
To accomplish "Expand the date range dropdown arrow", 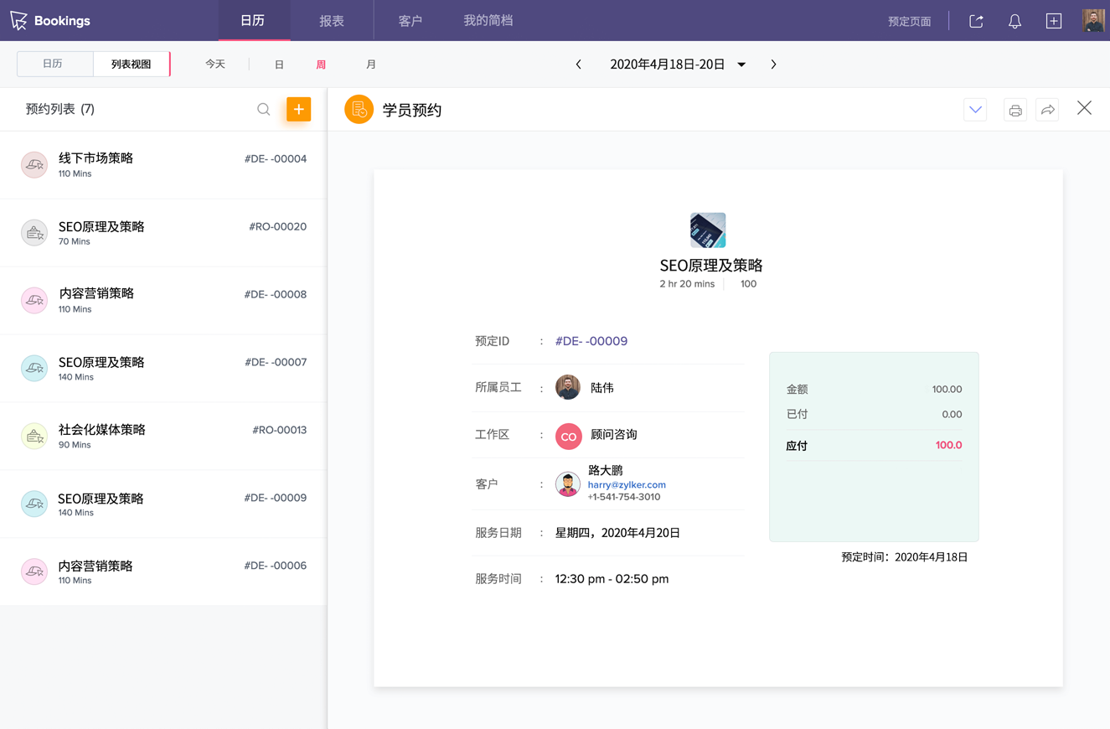I will 741,65.
